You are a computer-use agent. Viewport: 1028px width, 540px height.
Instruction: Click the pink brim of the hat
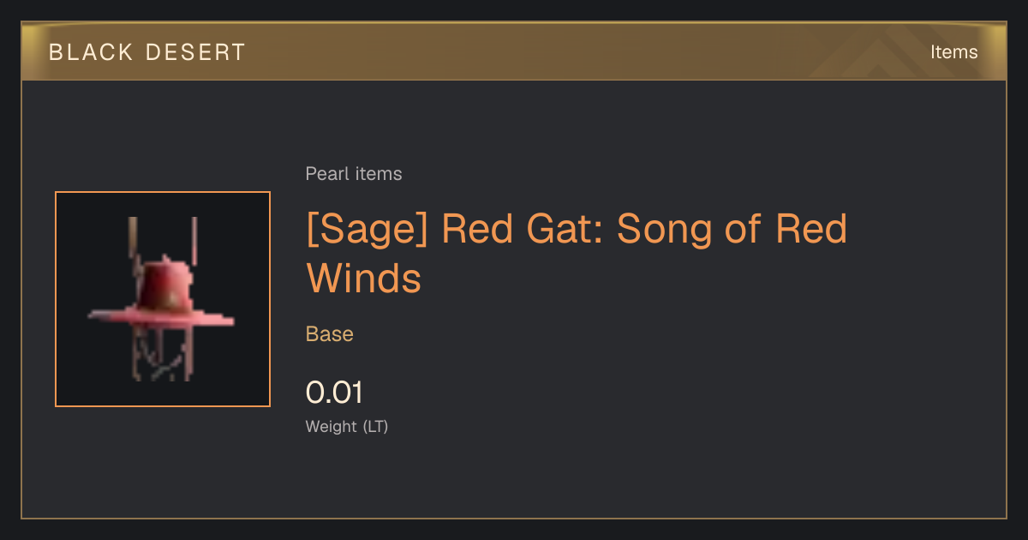pos(162,316)
